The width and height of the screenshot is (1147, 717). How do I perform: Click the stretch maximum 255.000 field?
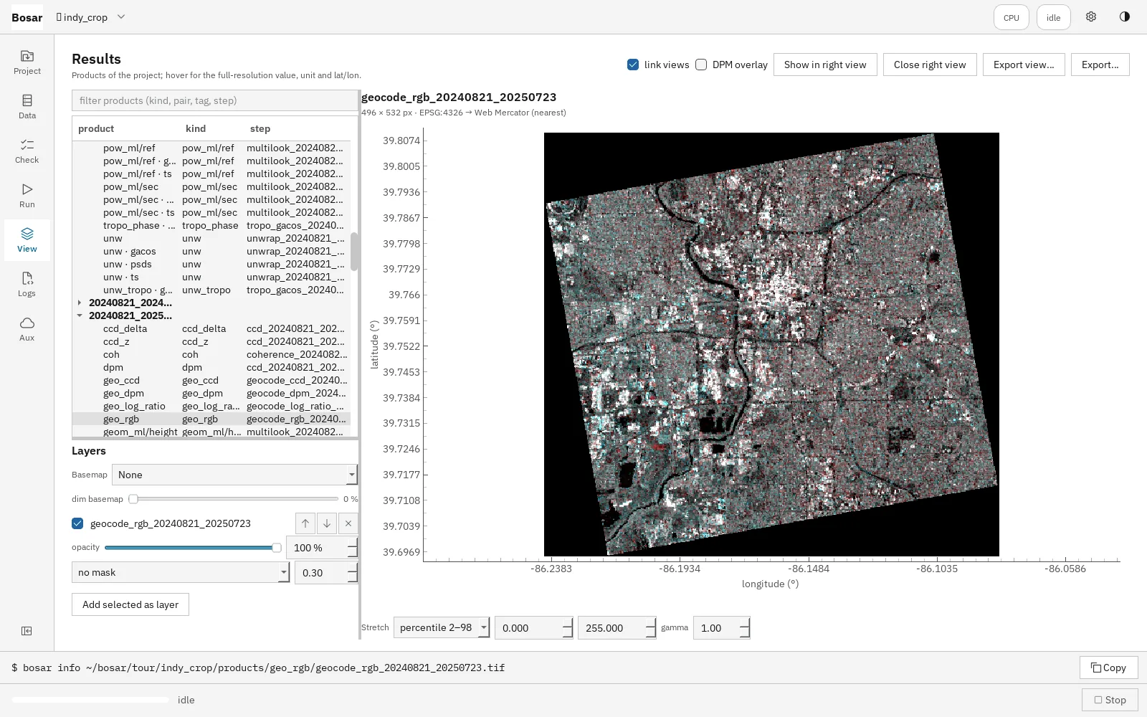[x=617, y=627]
